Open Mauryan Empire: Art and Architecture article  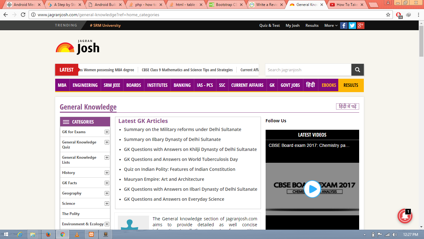point(164,179)
